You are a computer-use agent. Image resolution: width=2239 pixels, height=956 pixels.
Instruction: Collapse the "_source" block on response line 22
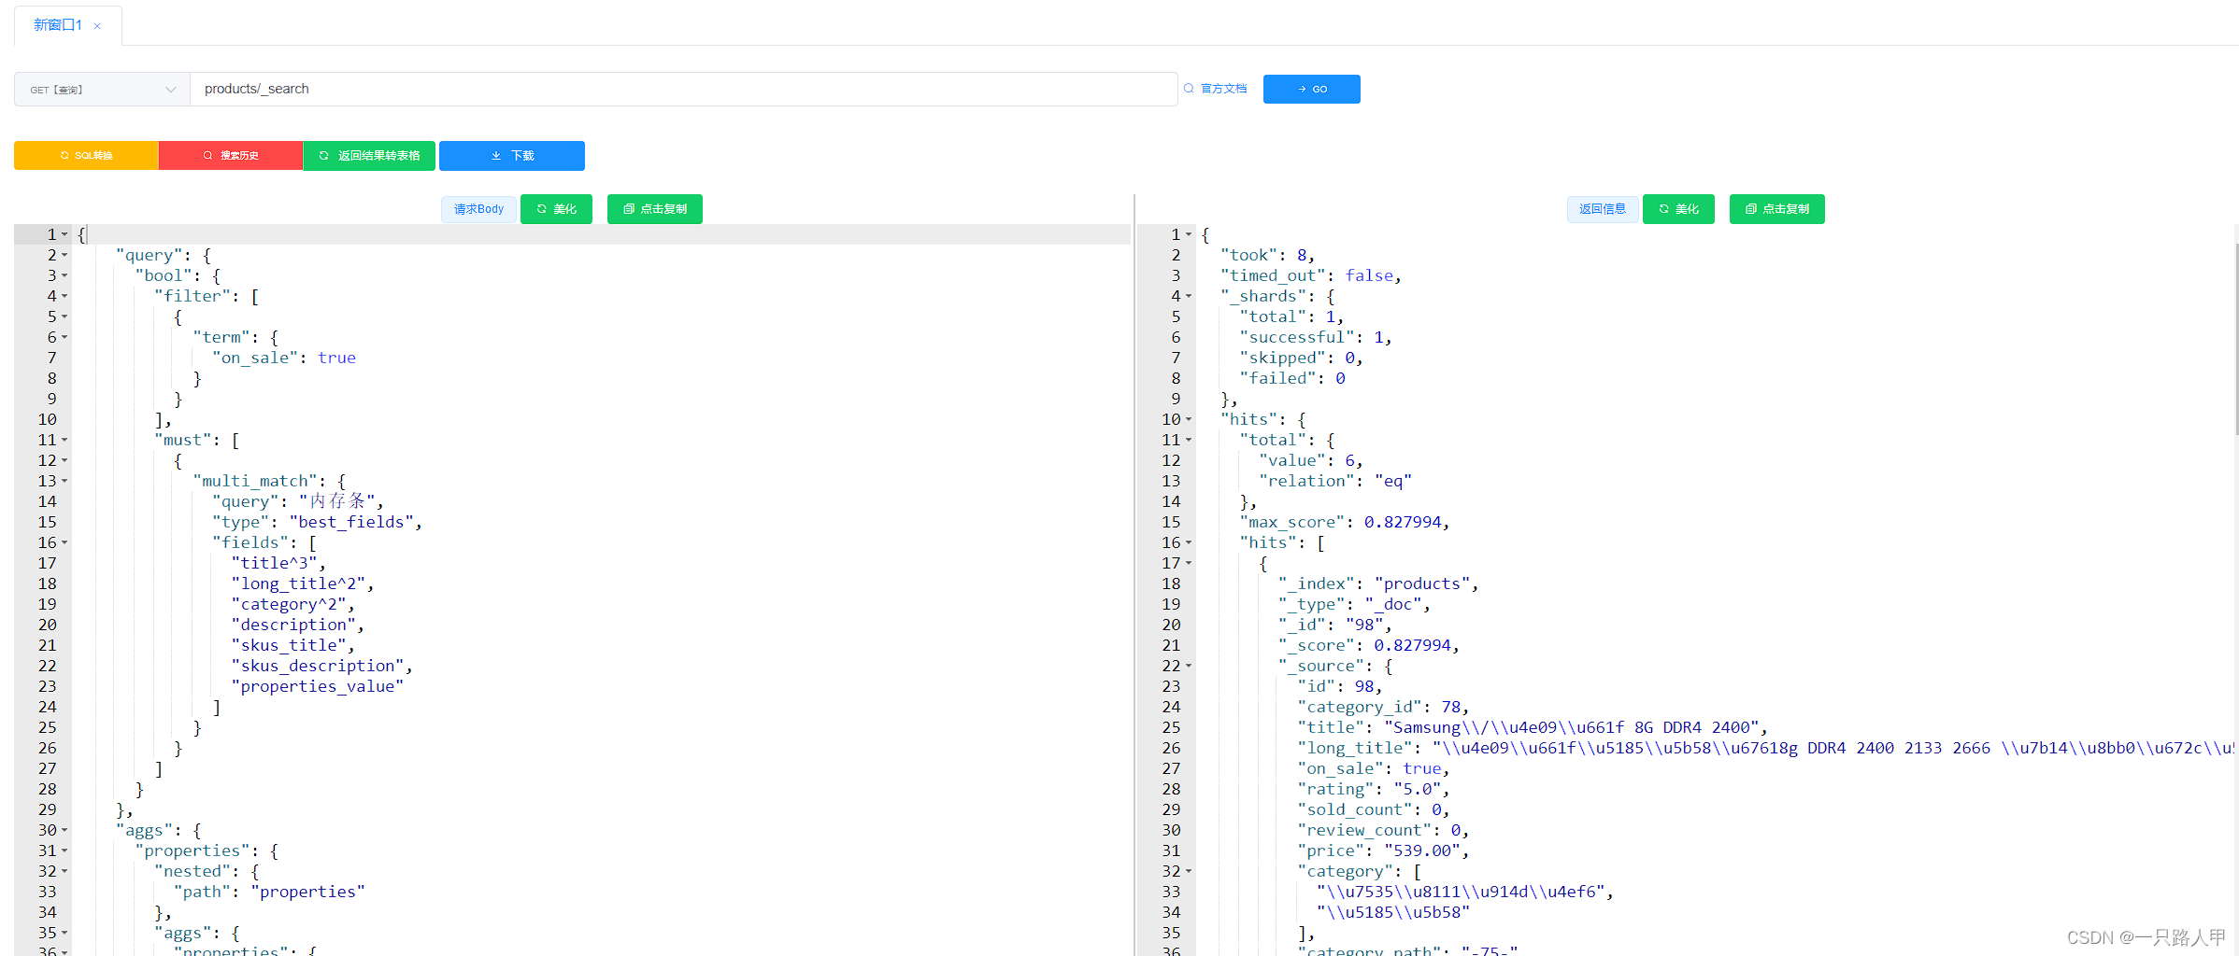click(1189, 667)
